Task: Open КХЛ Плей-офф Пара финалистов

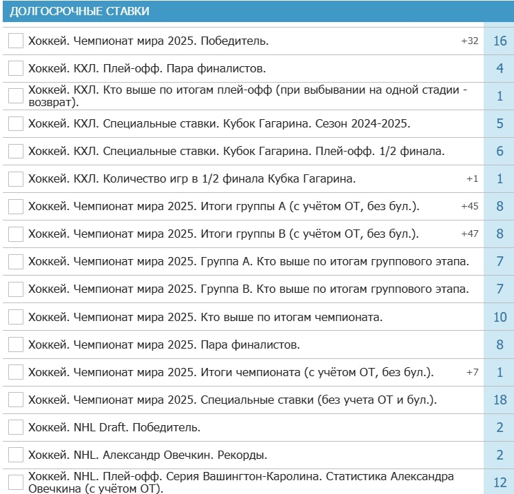Action: pos(147,68)
